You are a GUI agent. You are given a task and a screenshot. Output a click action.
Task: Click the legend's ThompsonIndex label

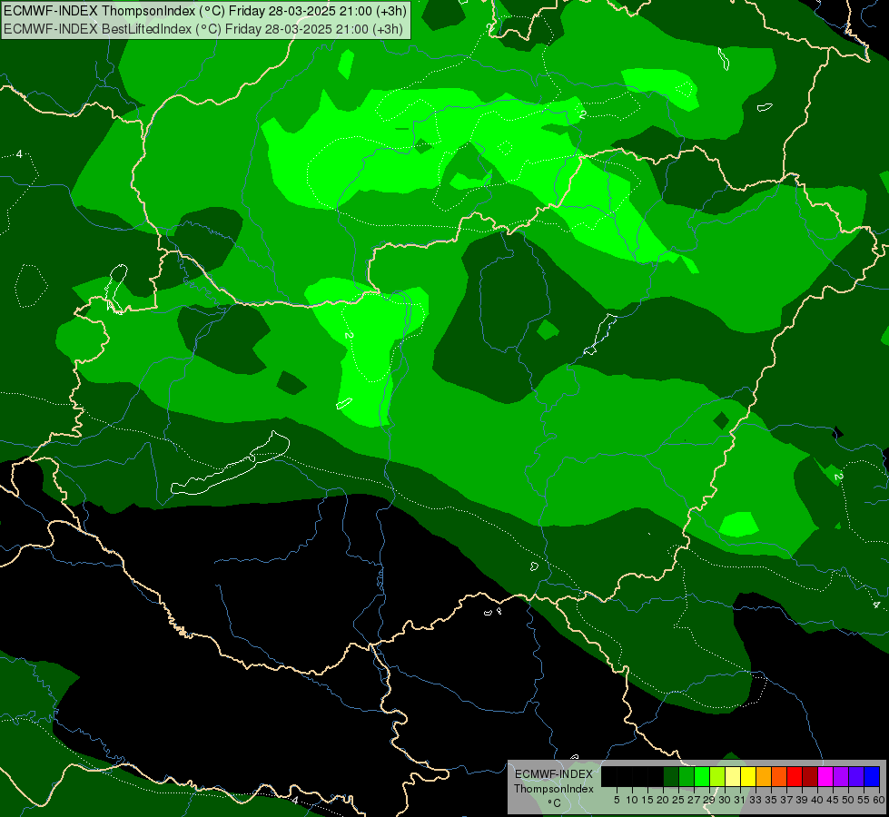point(553,789)
